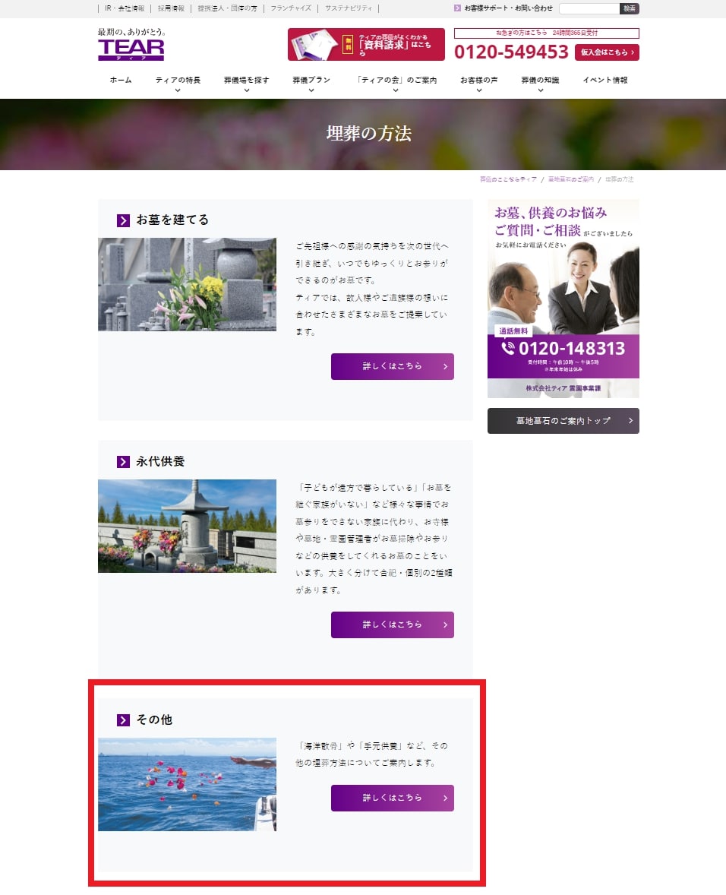Click the phone icon next to 0120-148313
The width and height of the screenshot is (726, 895).
point(508,348)
